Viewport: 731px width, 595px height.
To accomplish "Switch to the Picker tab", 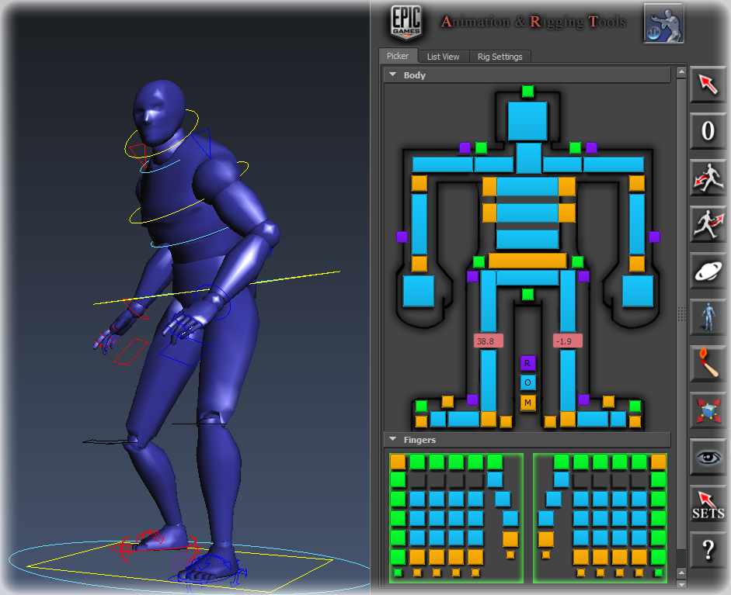I will pos(398,56).
